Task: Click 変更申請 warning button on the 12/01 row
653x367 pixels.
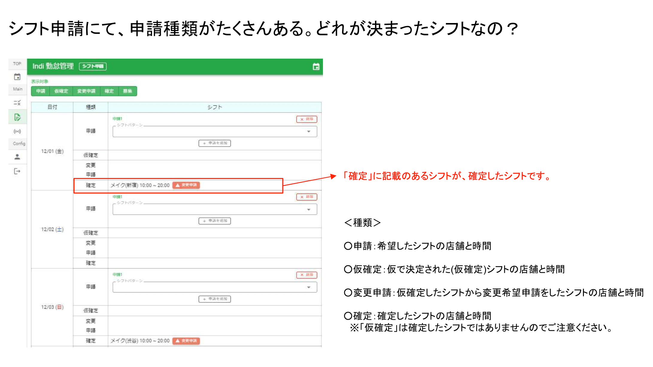Action: coord(186,185)
